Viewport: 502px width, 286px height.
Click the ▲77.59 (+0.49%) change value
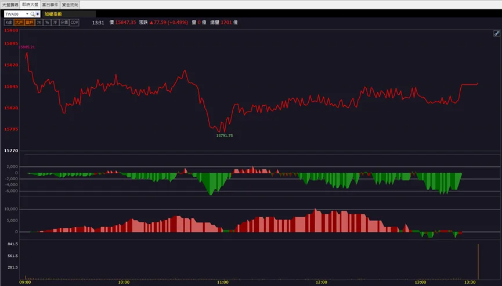pos(169,23)
